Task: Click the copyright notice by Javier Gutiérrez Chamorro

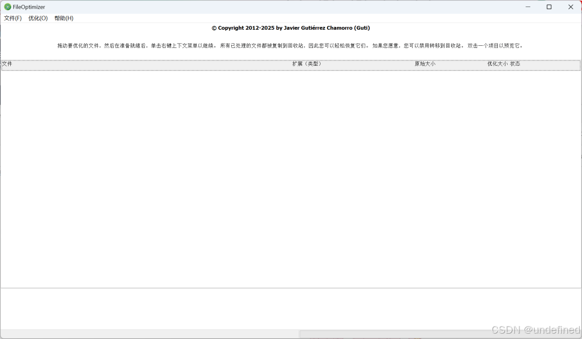Action: [x=290, y=27]
